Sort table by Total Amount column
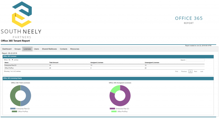 (54, 63)
